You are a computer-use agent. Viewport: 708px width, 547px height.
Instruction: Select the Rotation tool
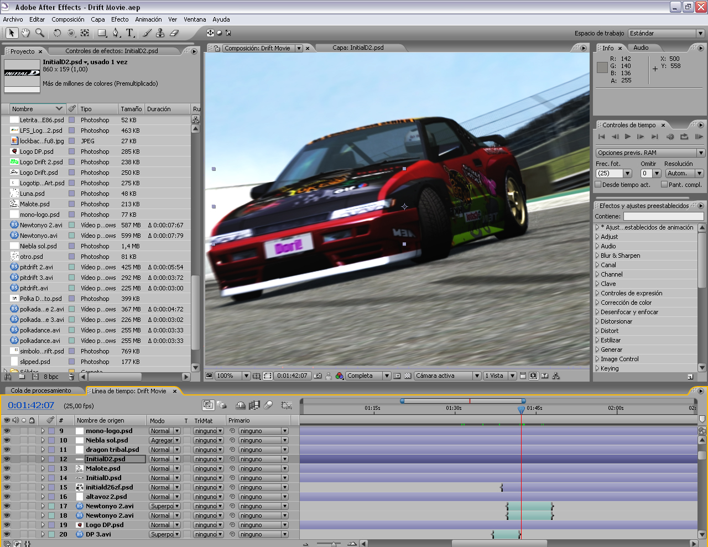pos(57,33)
